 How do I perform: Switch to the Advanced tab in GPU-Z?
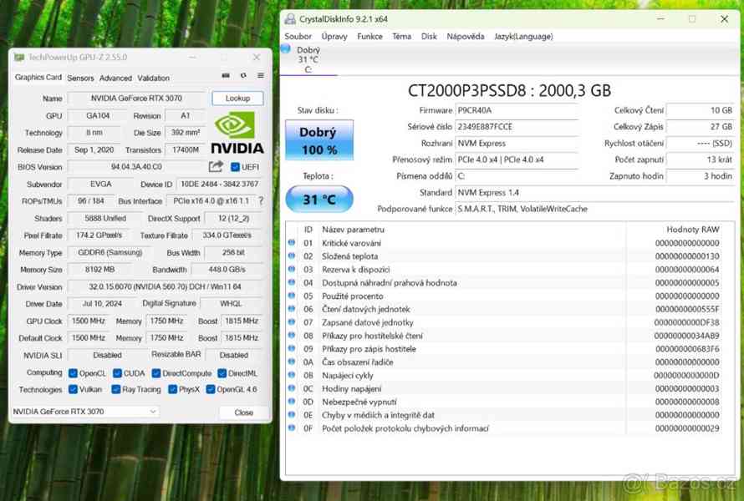click(x=115, y=78)
